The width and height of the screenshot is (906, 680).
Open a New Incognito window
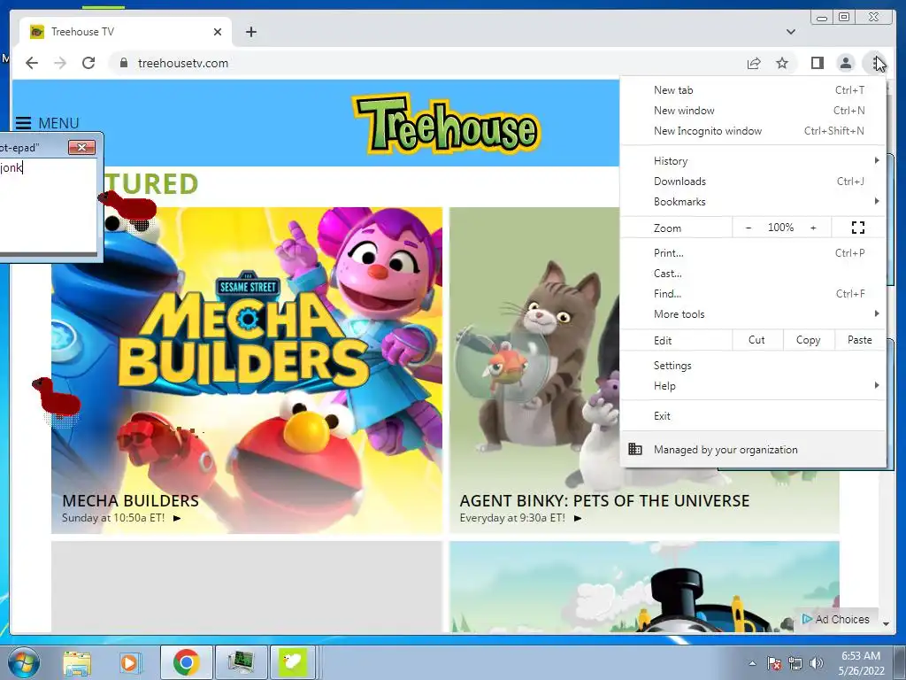tap(752, 131)
